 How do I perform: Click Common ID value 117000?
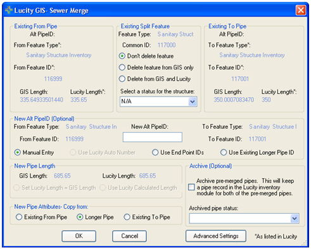167,45
